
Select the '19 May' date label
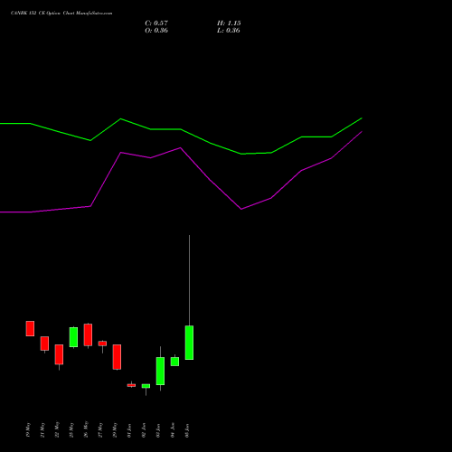[28, 430]
